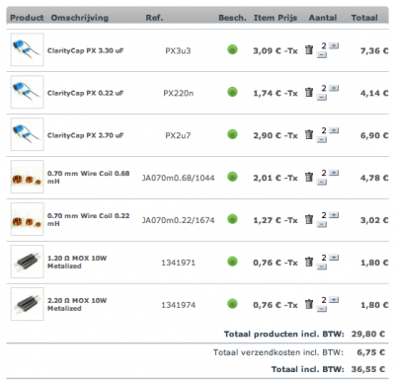395x382 pixels.
Task: Open ClarityCap PX 2.70 uF product thumbnail
Action: coord(27,134)
